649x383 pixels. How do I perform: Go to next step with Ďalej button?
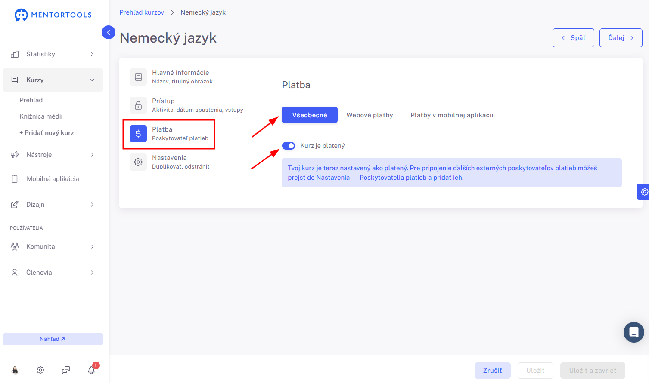621,38
